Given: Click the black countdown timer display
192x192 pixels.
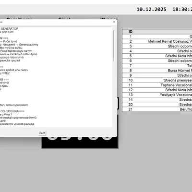Looking at the screenshot, I should 80,143.
